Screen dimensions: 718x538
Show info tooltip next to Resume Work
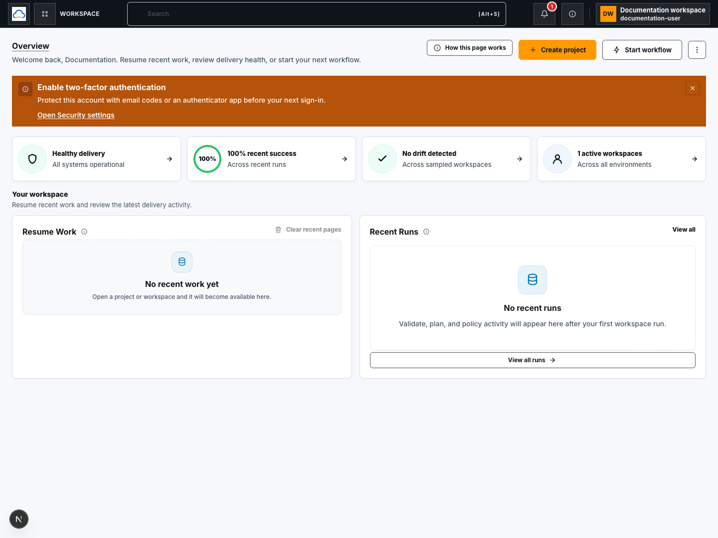(84, 232)
